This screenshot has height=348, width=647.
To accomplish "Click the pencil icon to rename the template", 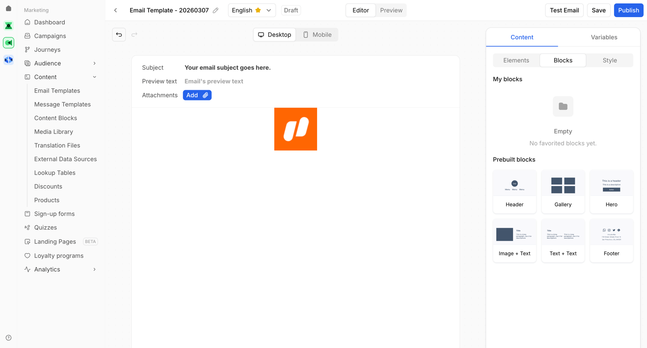I will [216, 10].
